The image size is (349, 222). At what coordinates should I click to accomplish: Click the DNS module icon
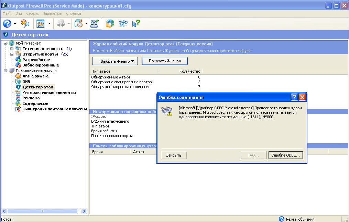[18, 82]
